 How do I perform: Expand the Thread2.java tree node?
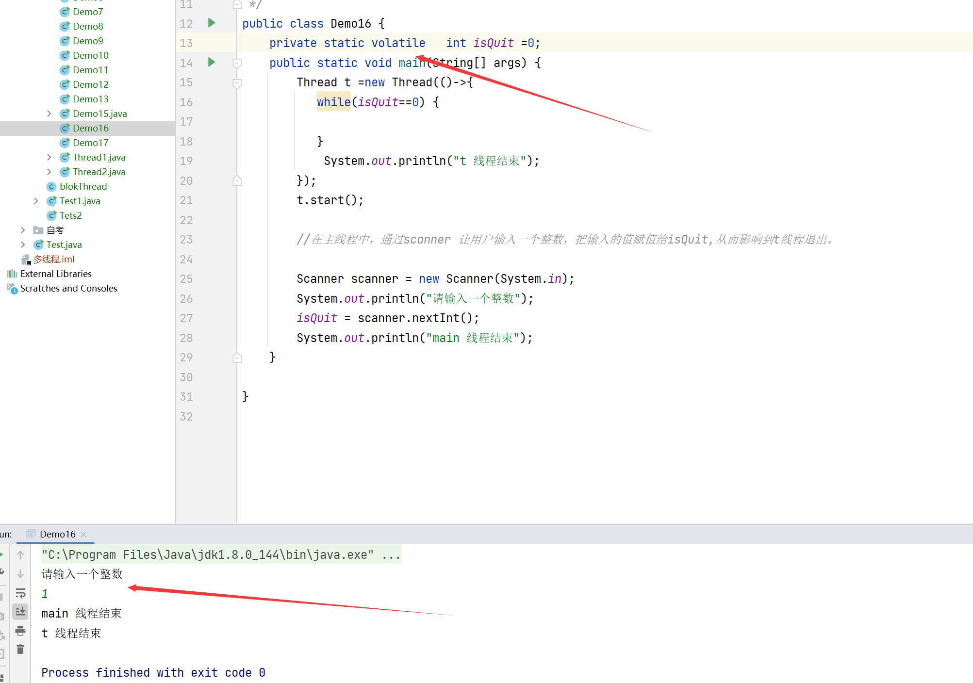tap(49, 172)
